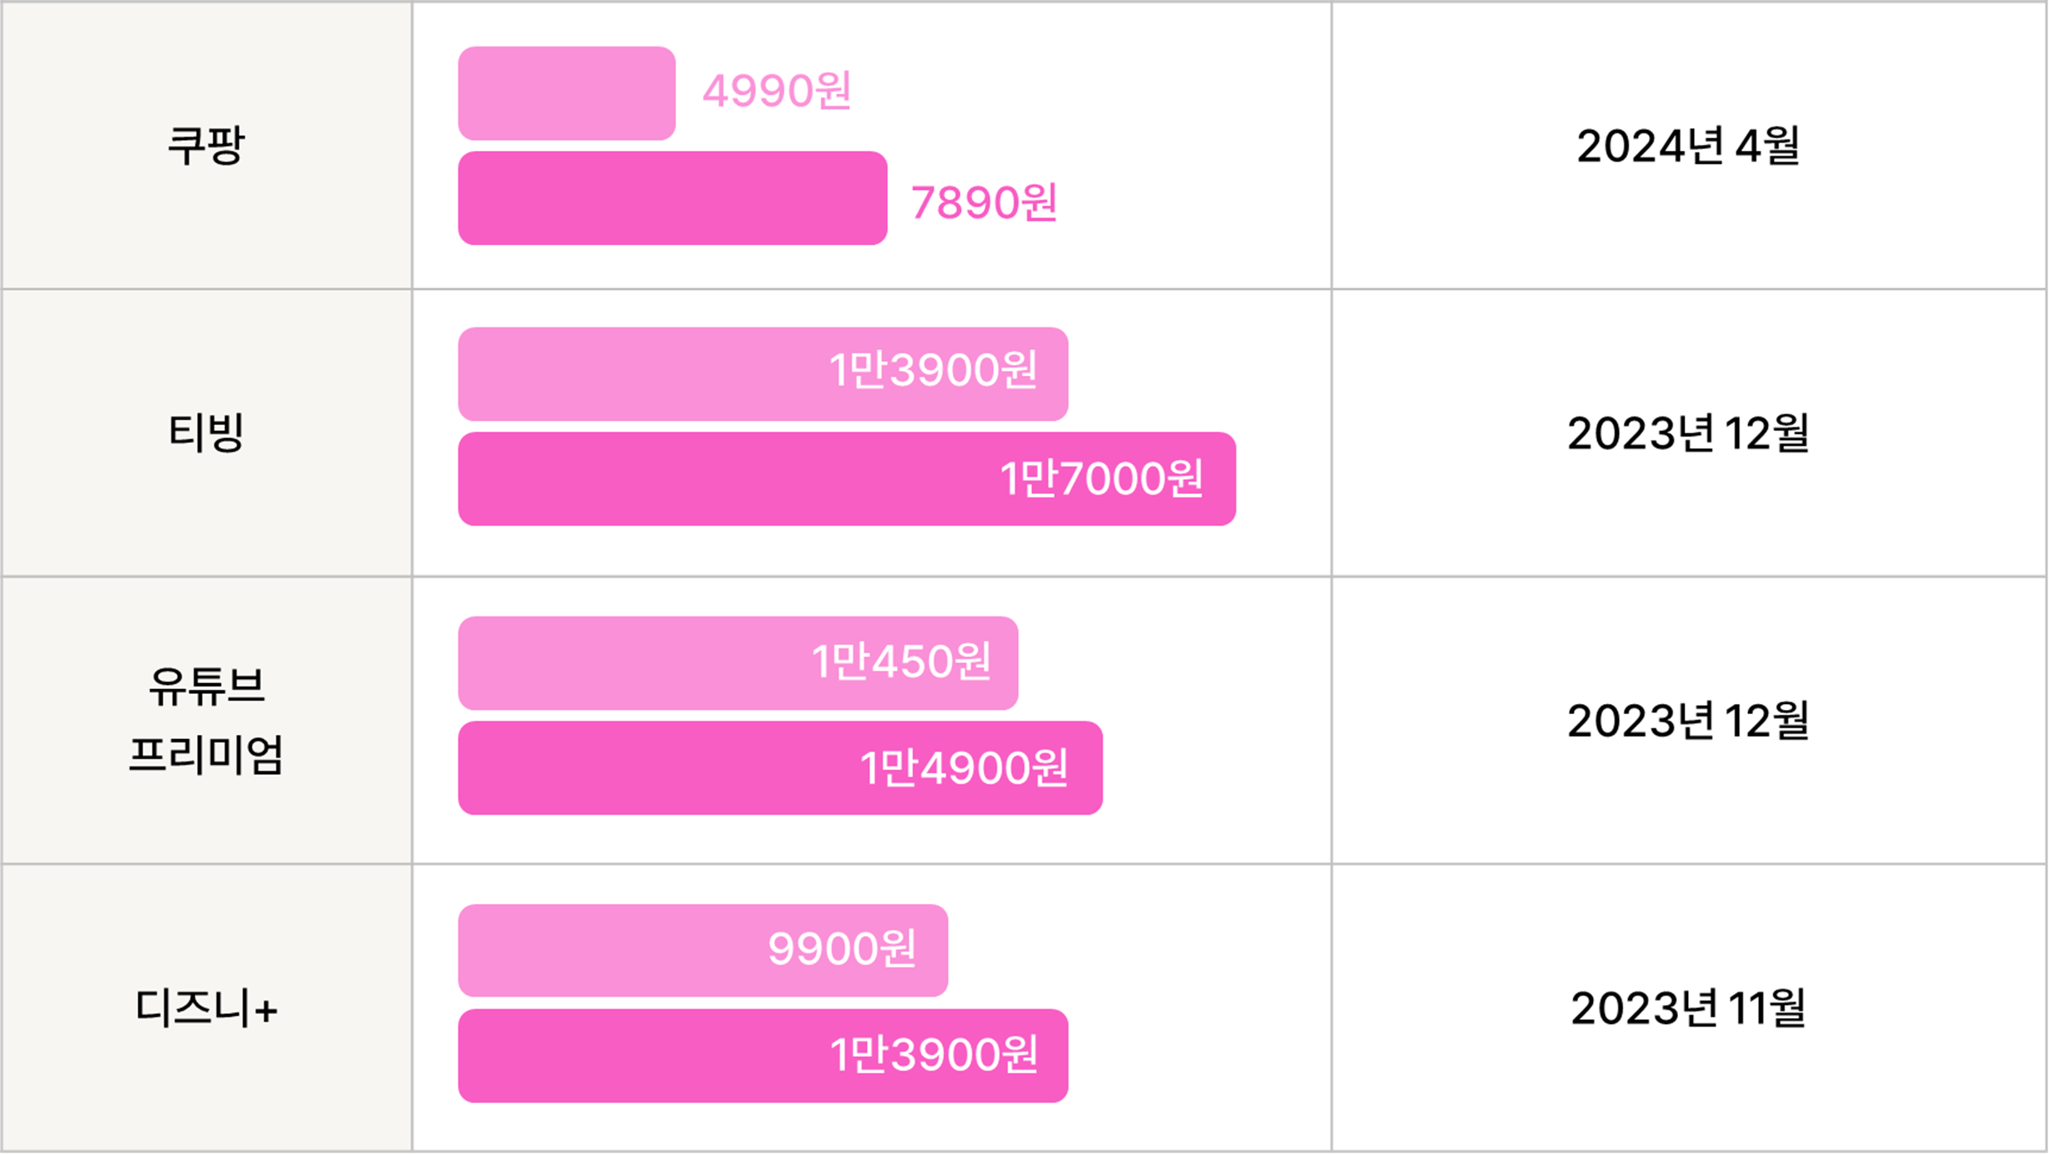Click the 7890원 price label
The height and width of the screenshot is (1154, 2049).
(984, 202)
